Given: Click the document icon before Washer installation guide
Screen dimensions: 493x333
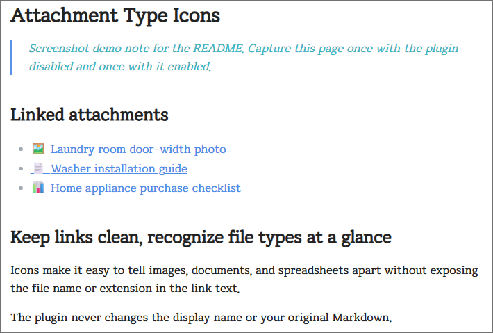Looking at the screenshot, I should coord(38,168).
